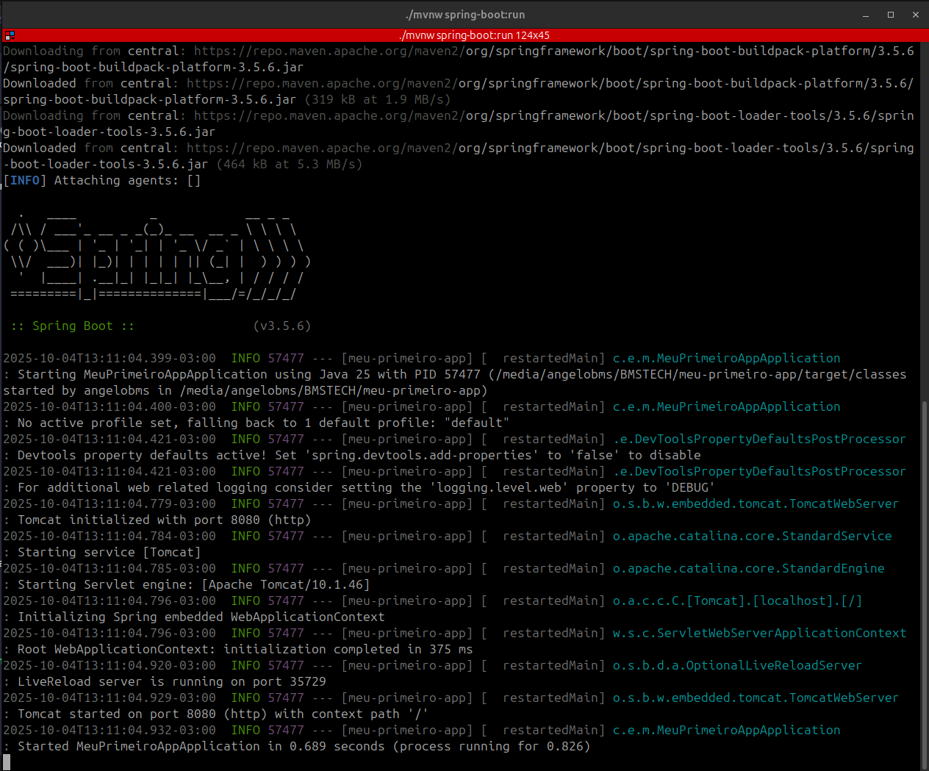Click the vertical scrollbar thumb
Image resolution: width=929 pixels, height=771 pixels.
coord(925,581)
